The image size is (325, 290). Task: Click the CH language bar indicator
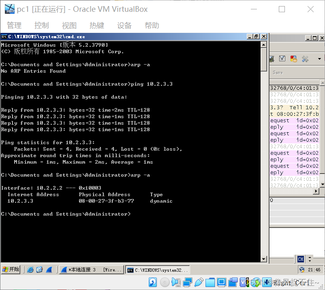tap(301, 259)
